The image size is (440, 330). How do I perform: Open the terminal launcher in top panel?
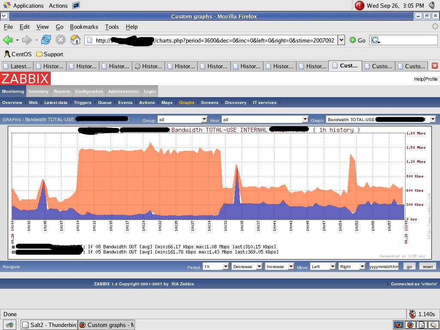click(x=76, y=6)
